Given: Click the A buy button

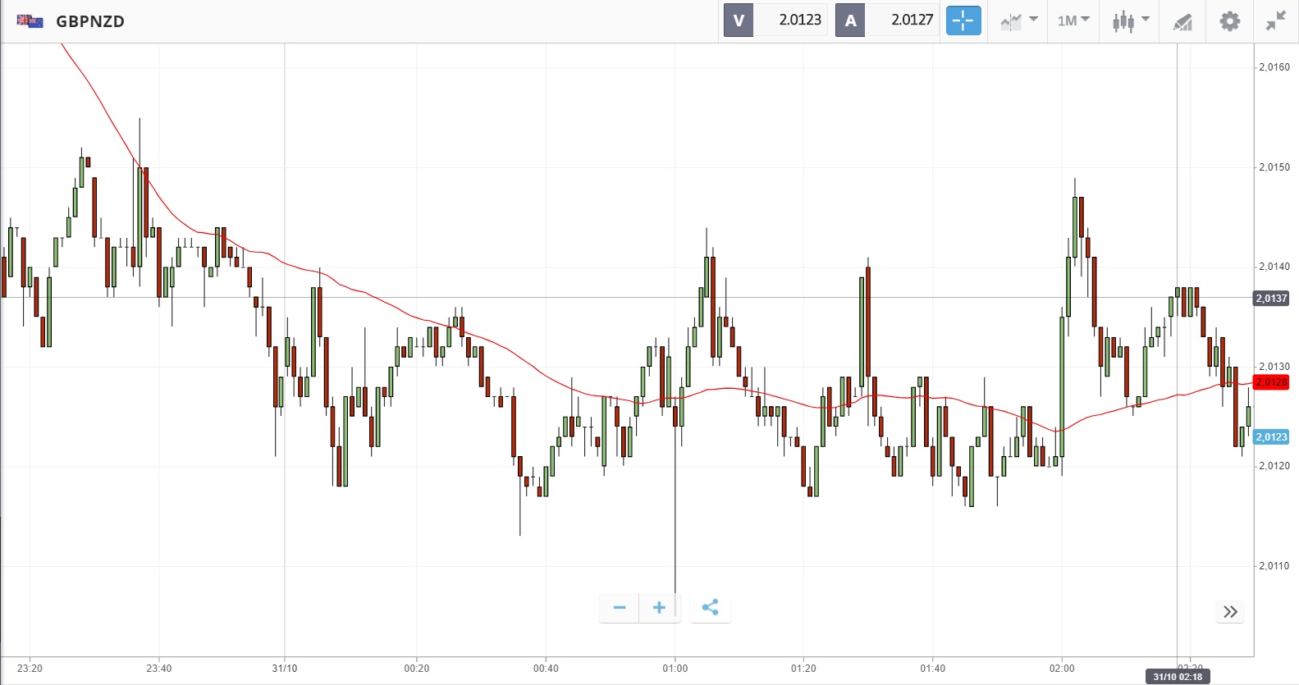Looking at the screenshot, I should [850, 21].
